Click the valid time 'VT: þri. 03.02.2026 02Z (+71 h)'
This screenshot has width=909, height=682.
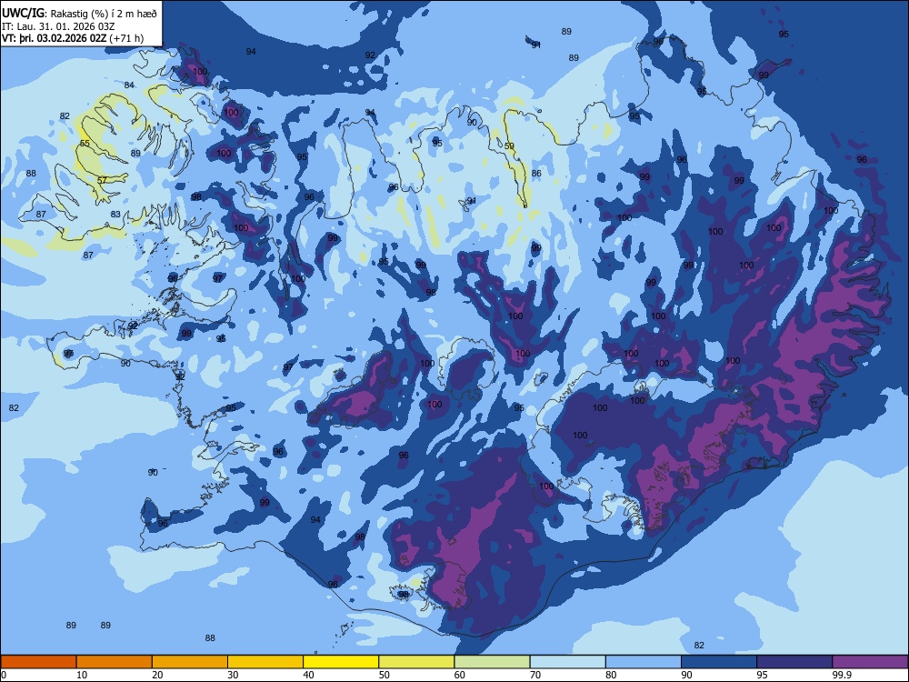click(x=73, y=38)
